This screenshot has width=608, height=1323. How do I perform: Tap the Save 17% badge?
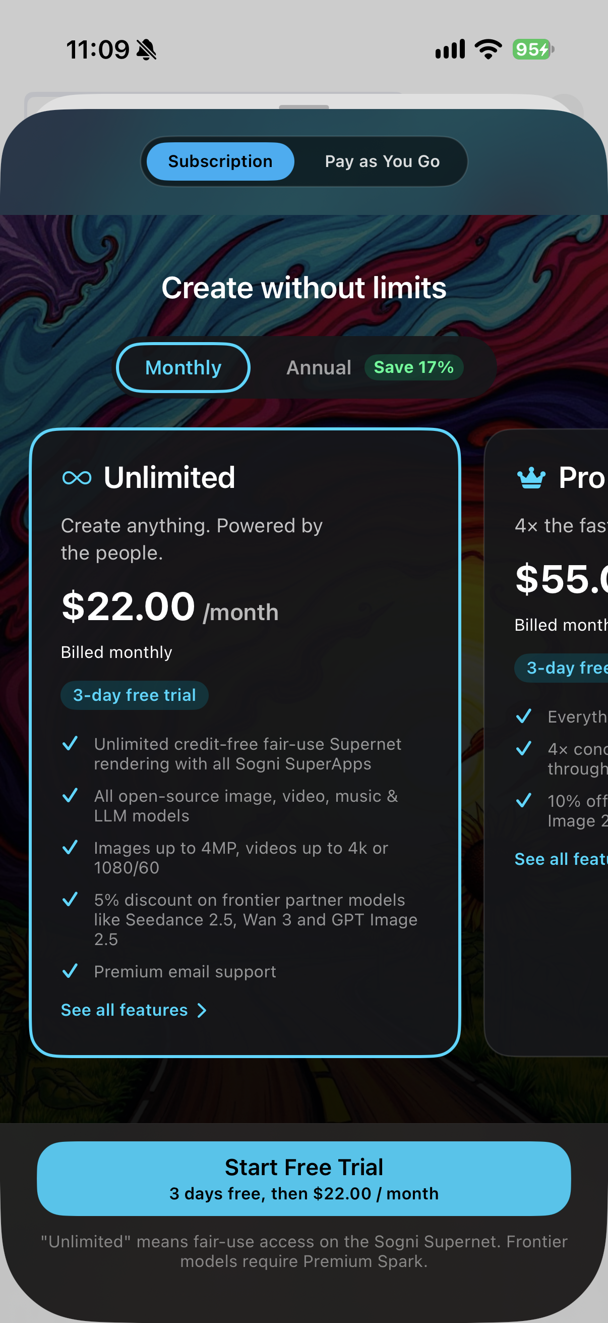[x=413, y=367]
